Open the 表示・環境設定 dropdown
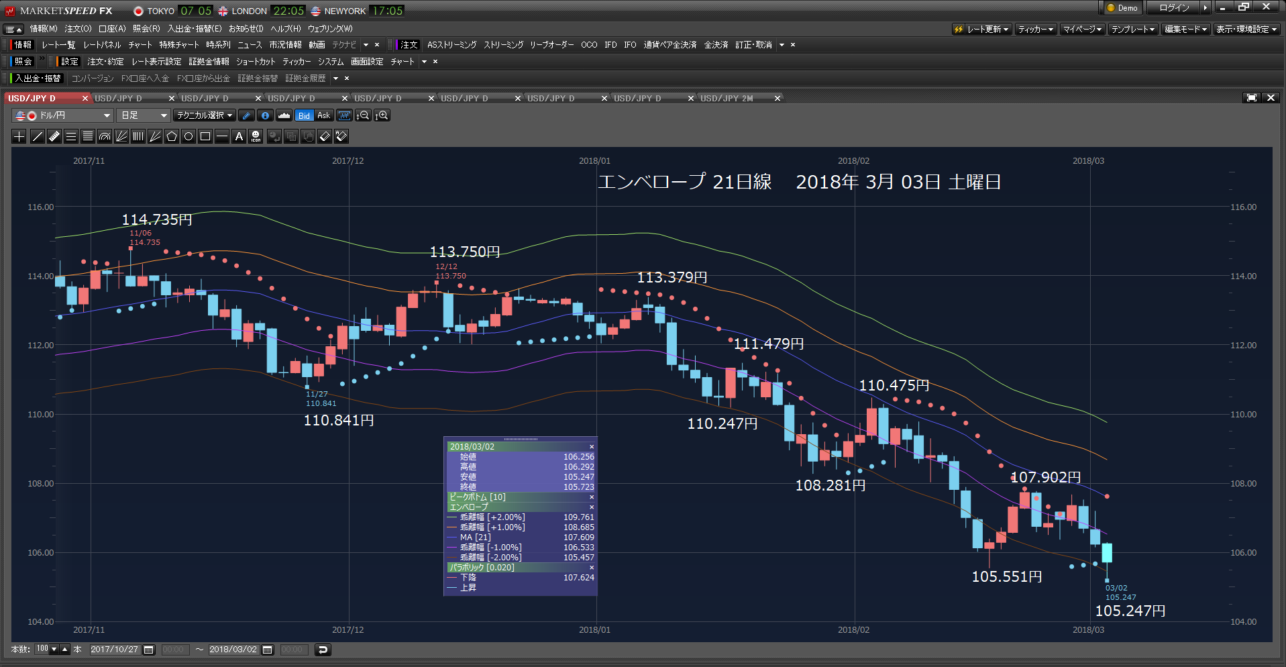 [x=1247, y=30]
